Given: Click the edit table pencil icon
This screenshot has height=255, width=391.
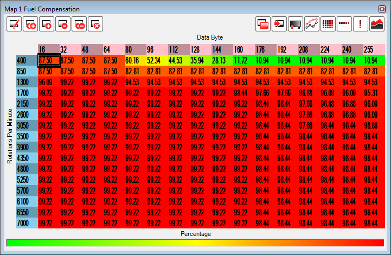Looking at the screenshot, I should tap(14, 24).
